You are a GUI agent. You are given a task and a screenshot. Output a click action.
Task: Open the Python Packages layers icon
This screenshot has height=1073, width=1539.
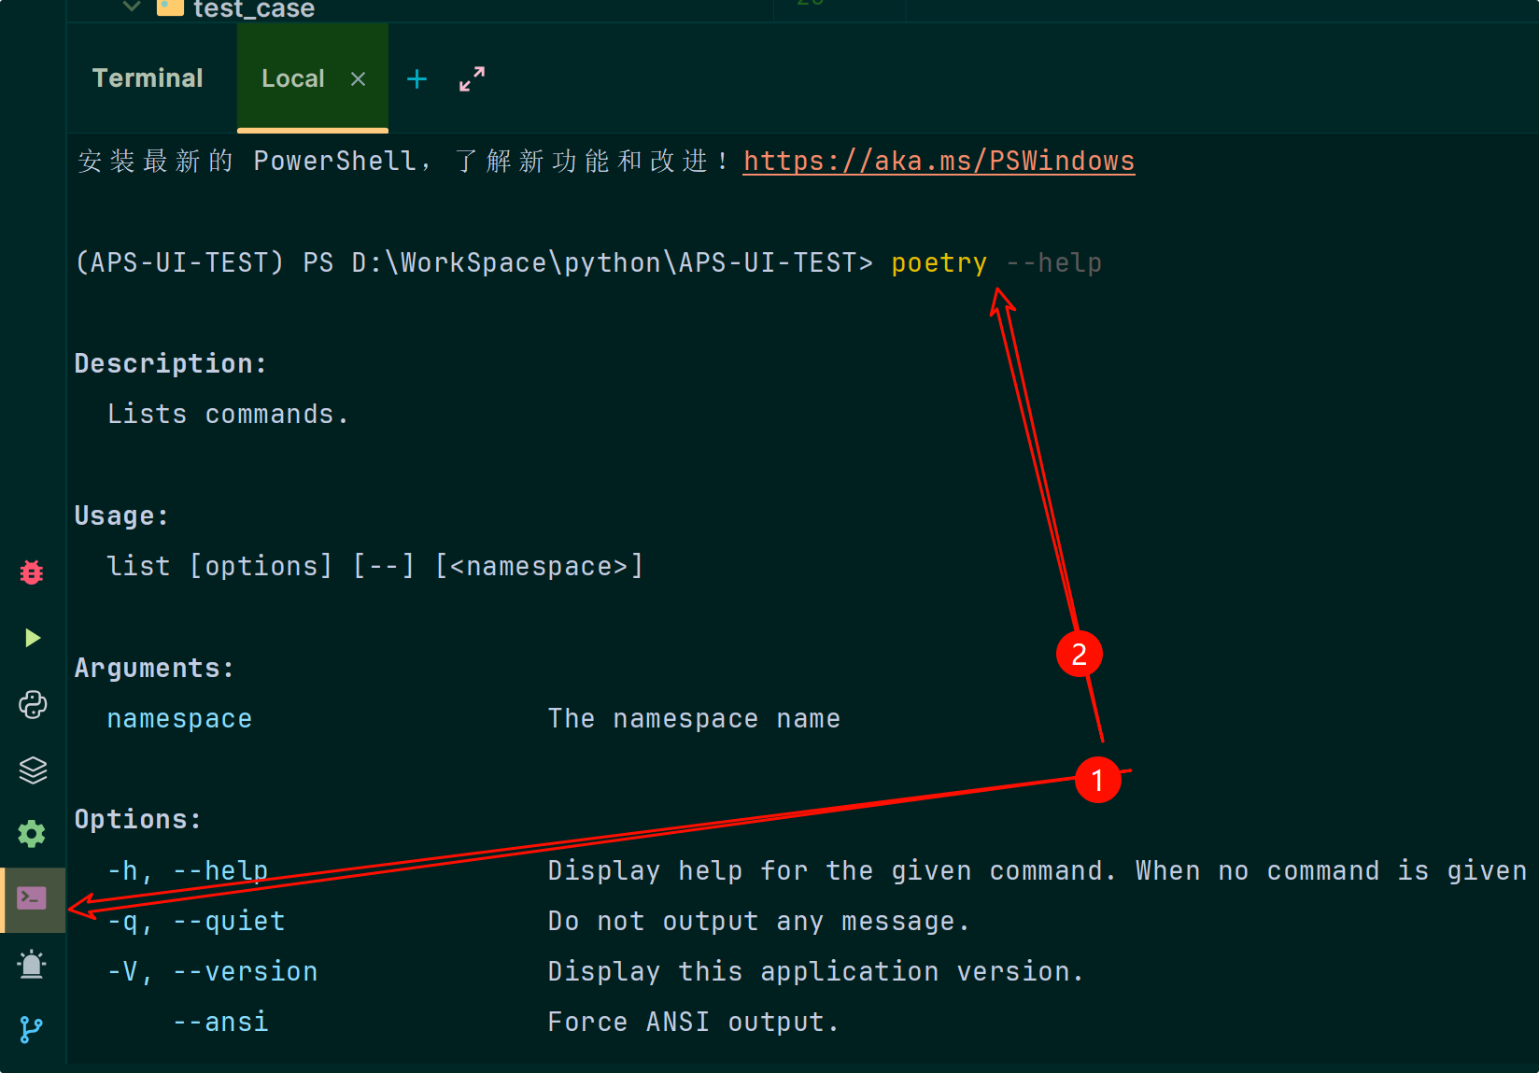tap(33, 769)
